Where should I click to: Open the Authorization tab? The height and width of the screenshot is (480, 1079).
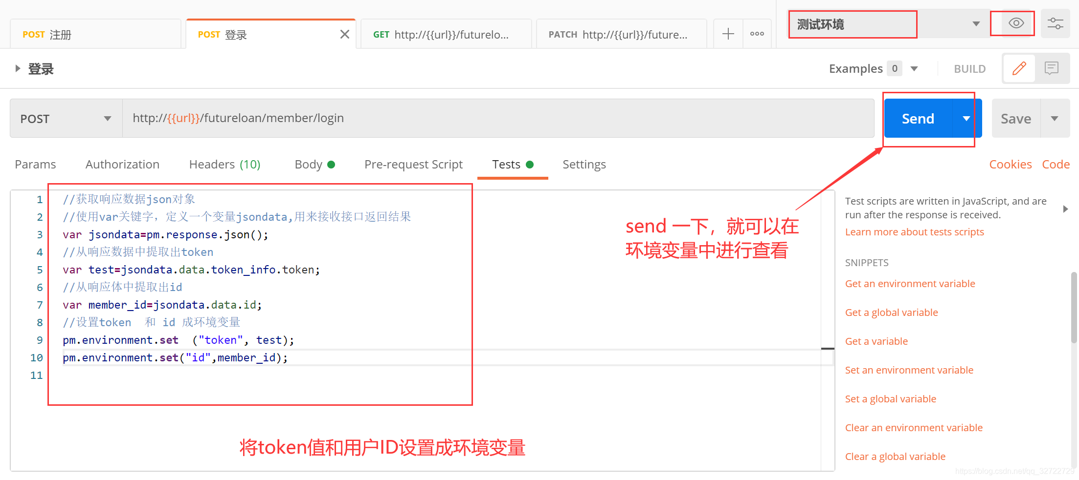122,165
